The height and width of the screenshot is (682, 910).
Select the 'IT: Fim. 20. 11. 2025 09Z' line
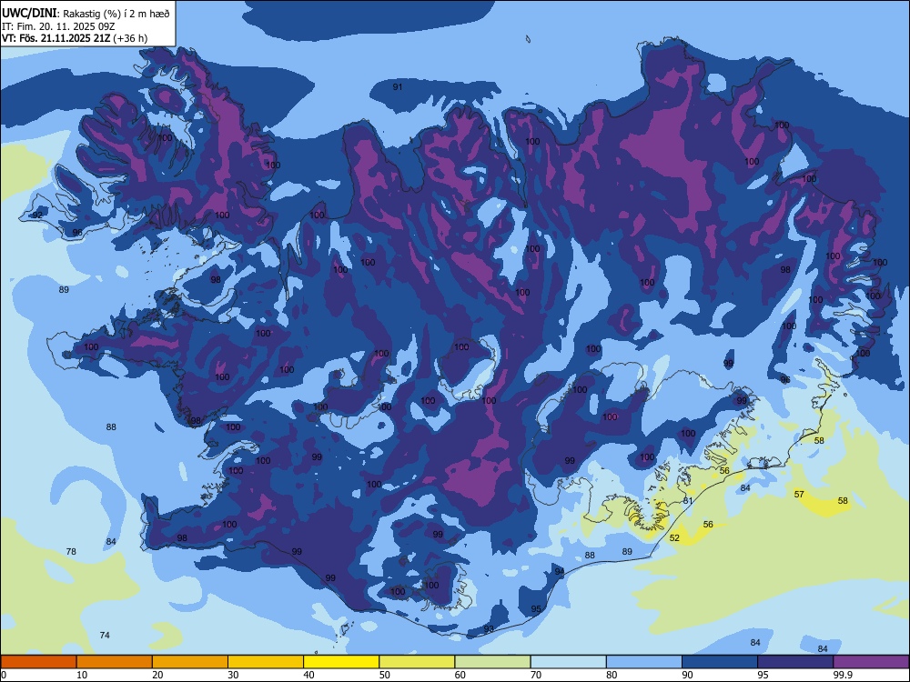click(x=58, y=26)
